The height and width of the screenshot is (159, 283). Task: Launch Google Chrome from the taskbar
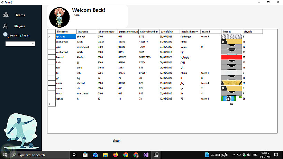tap(126, 155)
